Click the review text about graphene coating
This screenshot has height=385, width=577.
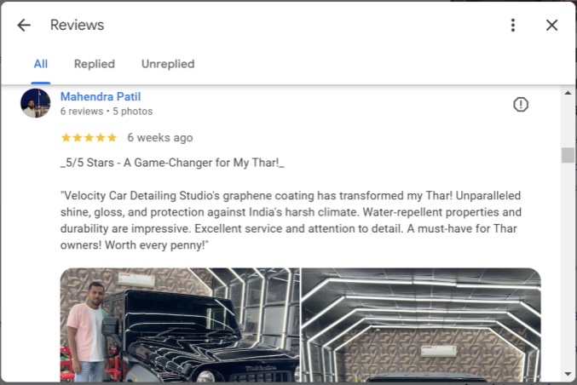point(291,220)
